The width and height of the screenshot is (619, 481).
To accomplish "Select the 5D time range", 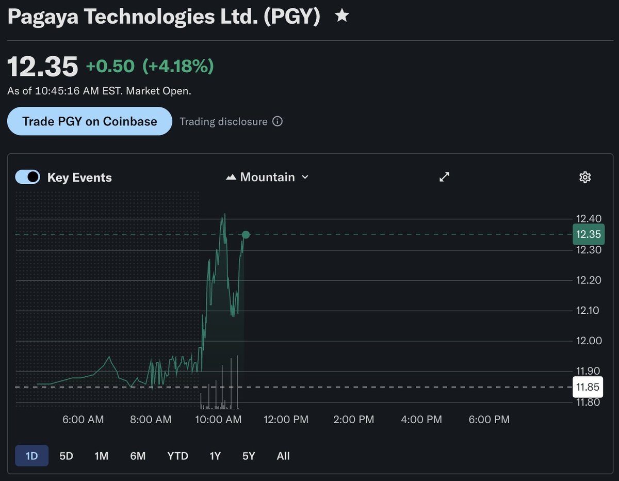I will tap(67, 456).
